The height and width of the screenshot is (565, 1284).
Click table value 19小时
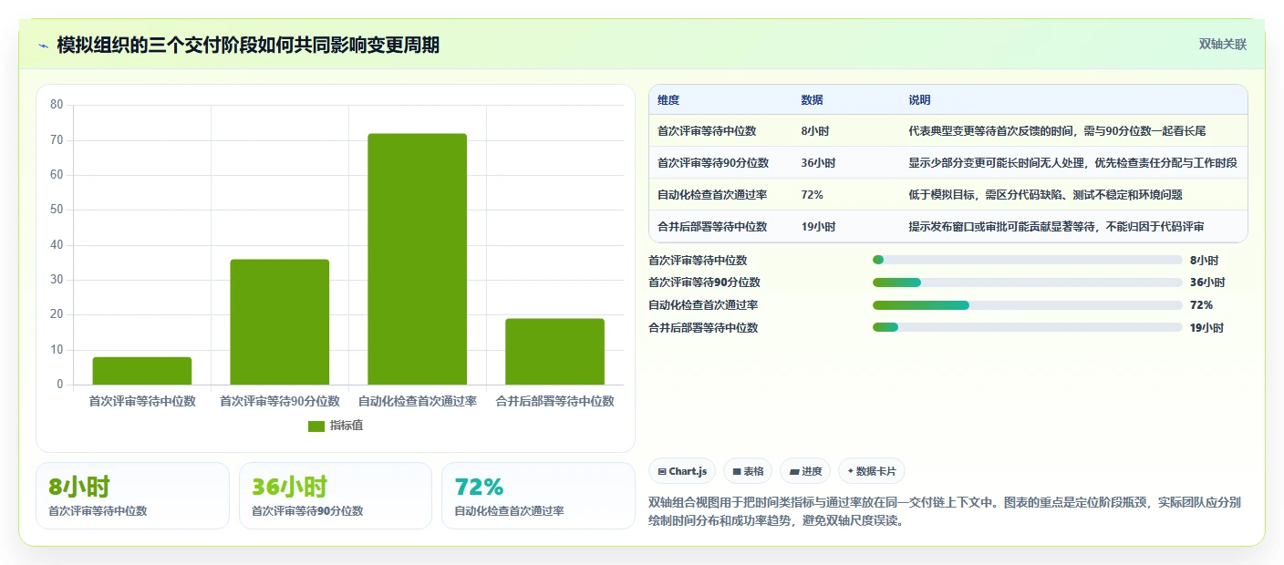(818, 227)
